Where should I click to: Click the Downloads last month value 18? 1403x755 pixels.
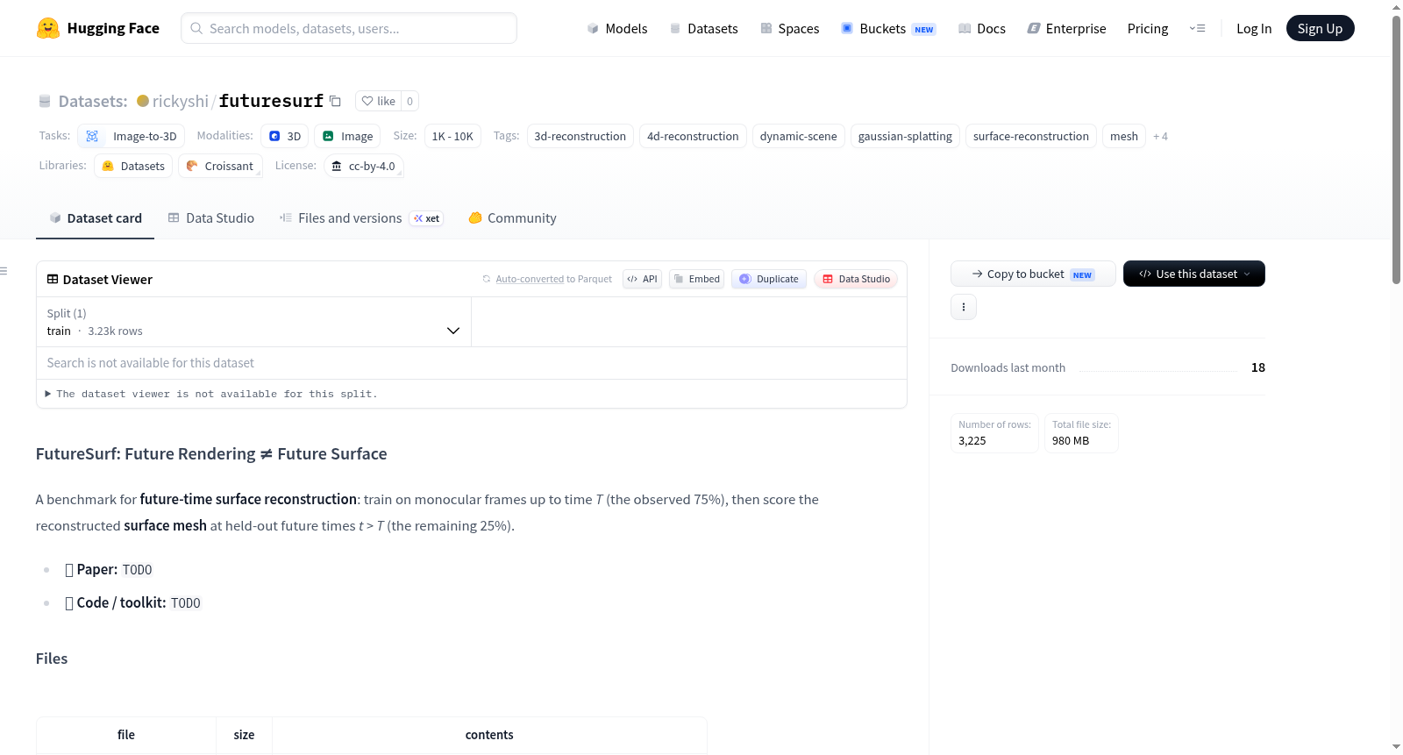tap(1258, 367)
